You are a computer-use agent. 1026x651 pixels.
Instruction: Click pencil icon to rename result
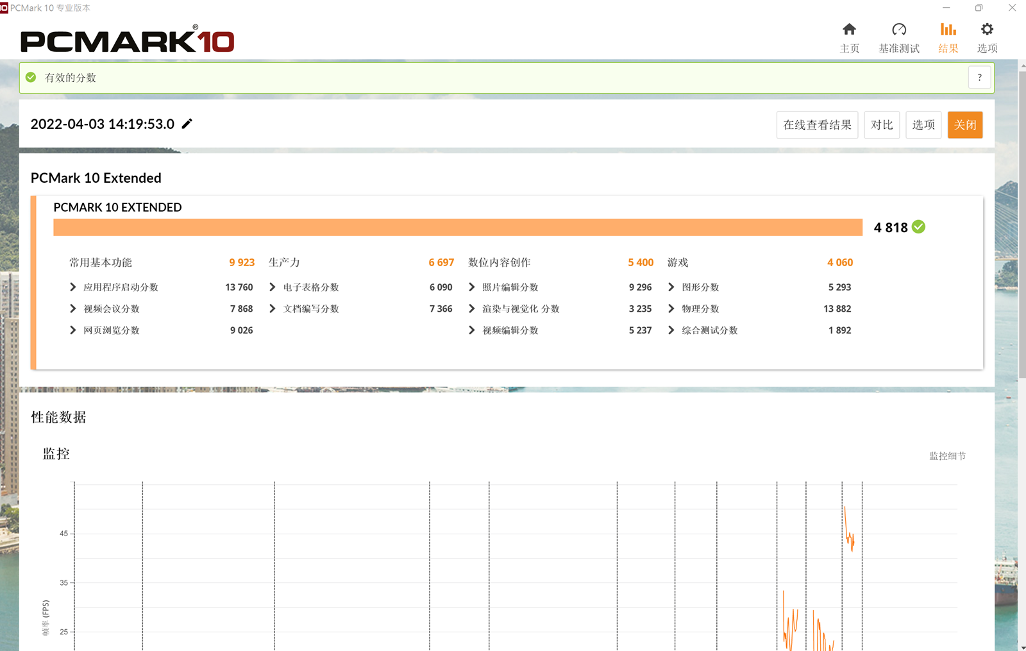(187, 124)
